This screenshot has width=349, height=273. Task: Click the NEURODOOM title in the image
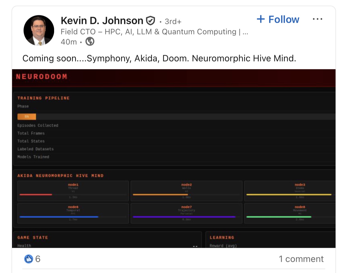(41, 77)
